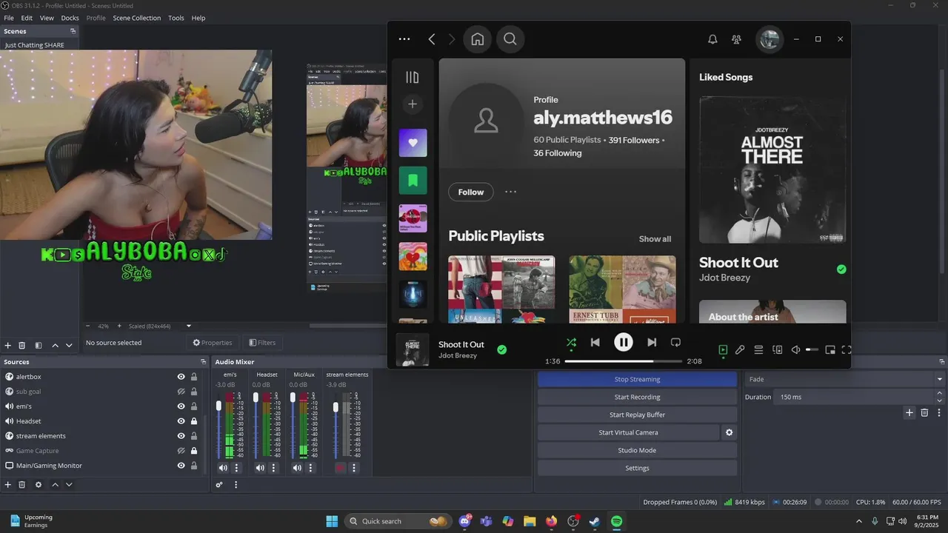
Task: Open Spotify lyrics microphone icon
Action: tap(740, 349)
